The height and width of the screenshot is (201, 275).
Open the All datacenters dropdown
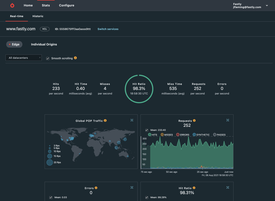click(x=24, y=58)
